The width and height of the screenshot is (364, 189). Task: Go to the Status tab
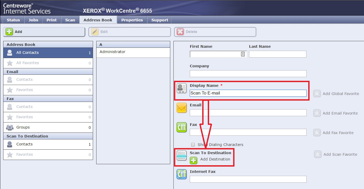(13, 20)
